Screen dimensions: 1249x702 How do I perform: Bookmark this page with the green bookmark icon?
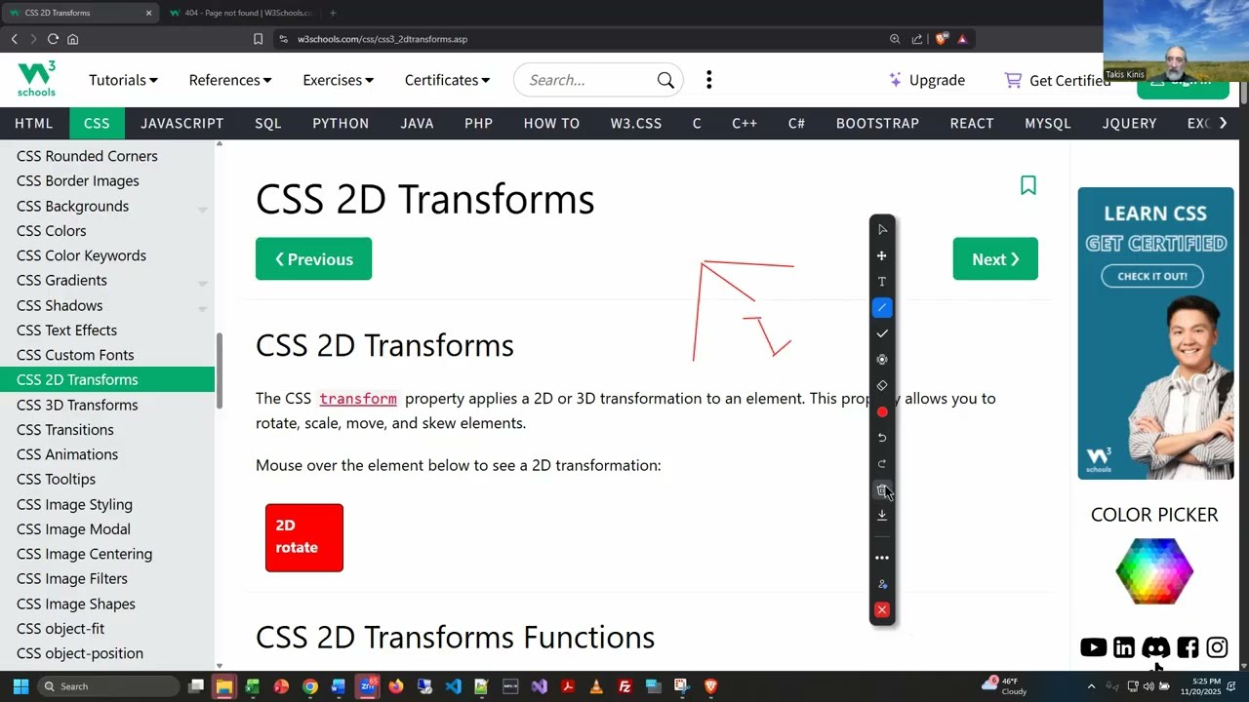(x=1027, y=185)
